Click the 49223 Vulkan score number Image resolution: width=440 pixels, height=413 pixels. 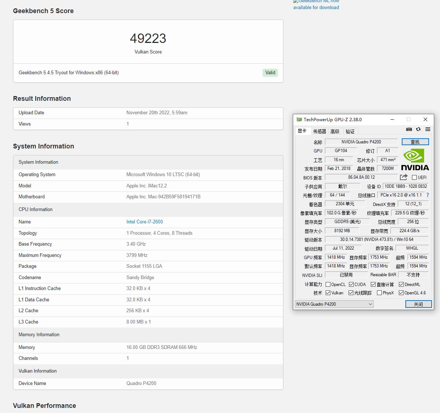point(148,38)
